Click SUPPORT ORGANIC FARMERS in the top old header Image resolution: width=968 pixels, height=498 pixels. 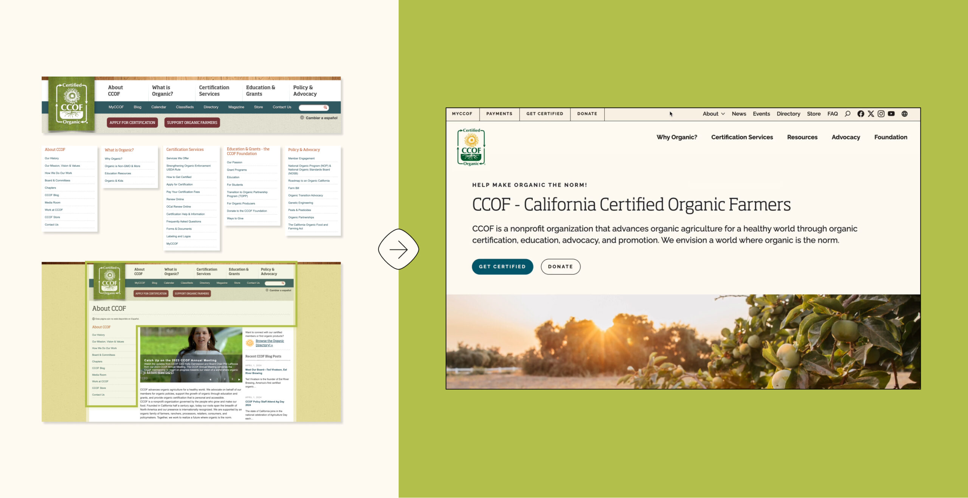(192, 122)
